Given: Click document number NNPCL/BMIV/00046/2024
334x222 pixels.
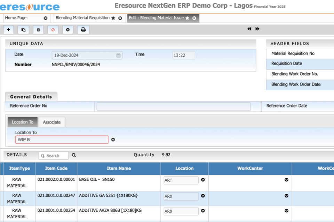Looking at the screenshot, I should [x=76, y=65].
